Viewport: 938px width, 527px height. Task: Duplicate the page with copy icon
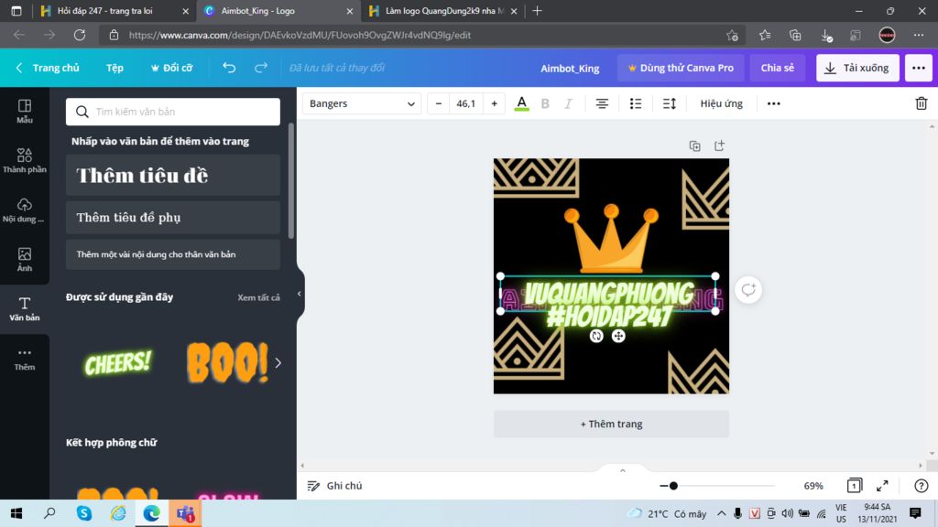694,145
